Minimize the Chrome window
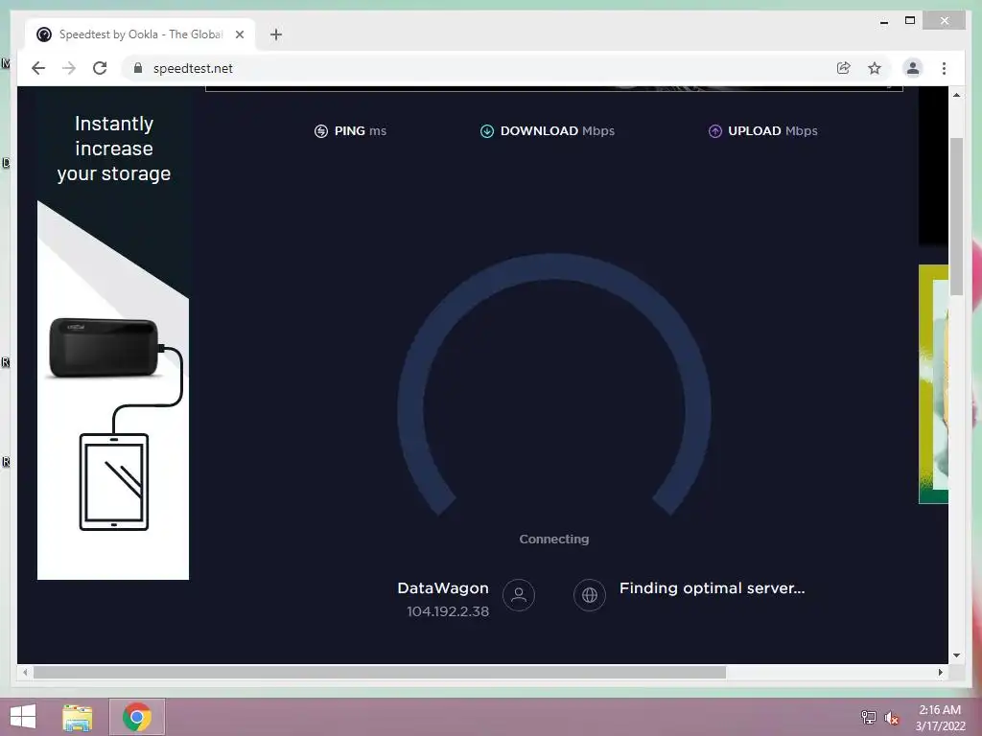982x736 pixels. click(883, 21)
